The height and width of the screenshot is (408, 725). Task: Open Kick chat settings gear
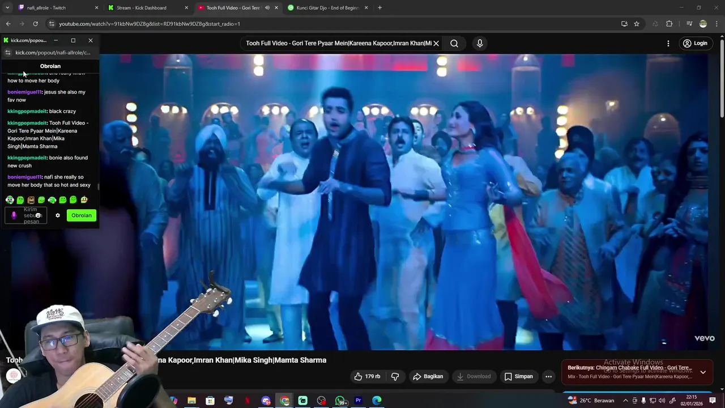coord(57,215)
